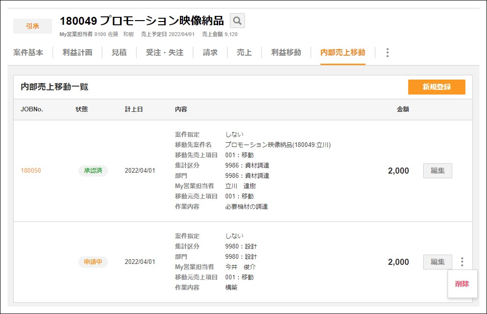Click プロモーション映像納品(180049:立川) text
The image size is (487, 314).
pyautogui.click(x=278, y=145)
